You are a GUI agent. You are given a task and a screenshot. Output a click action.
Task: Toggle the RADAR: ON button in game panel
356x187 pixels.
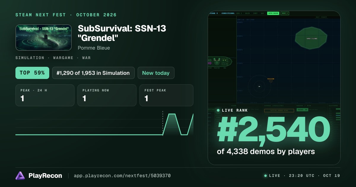point(302,110)
